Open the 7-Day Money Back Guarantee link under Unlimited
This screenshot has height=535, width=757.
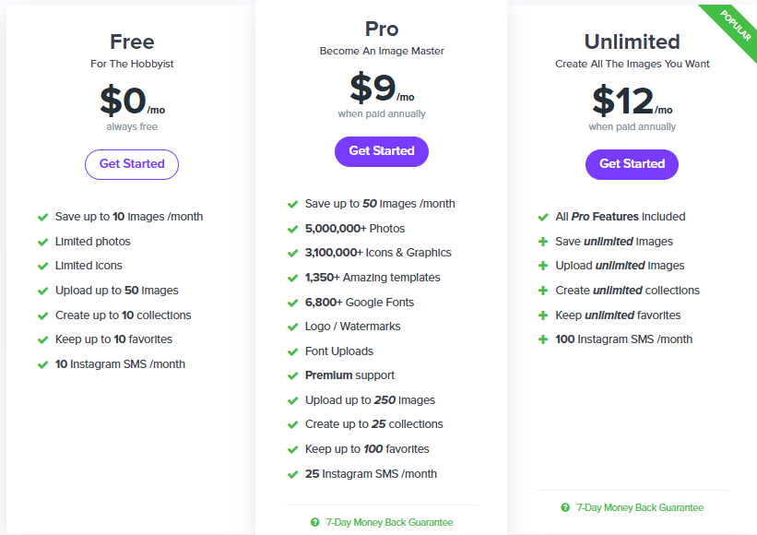(640, 507)
